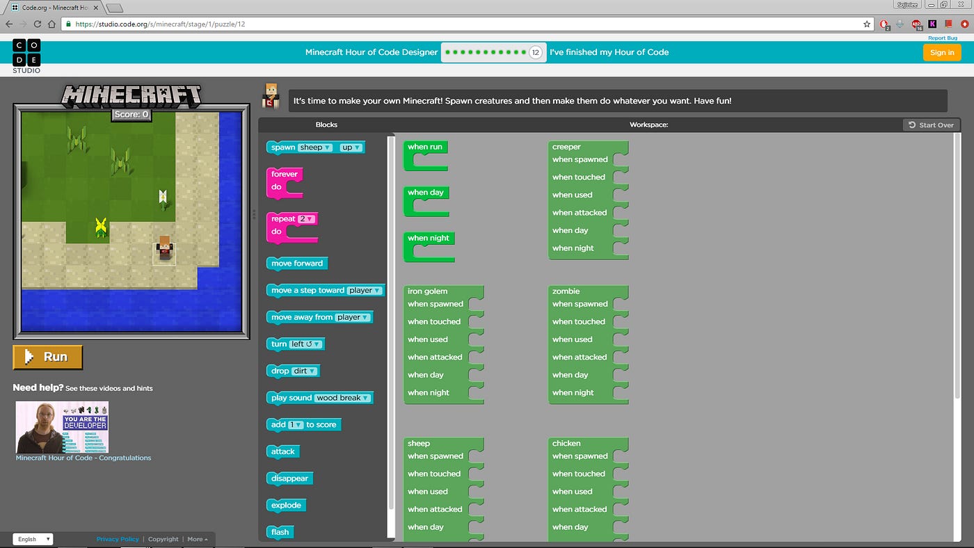The image size is (974, 548).
Task: Click the You Are The Developer video thumbnail
Action: point(62,427)
